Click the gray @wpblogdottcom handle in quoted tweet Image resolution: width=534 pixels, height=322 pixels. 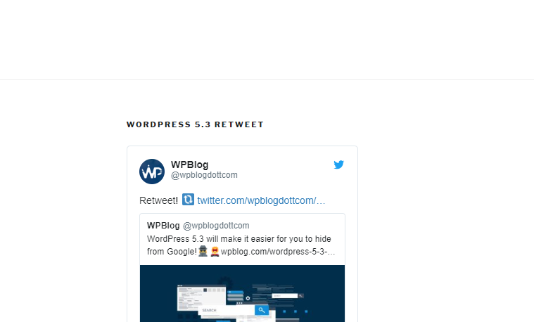tap(216, 226)
